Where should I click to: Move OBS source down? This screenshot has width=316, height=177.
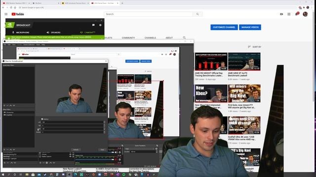tap(54, 163)
